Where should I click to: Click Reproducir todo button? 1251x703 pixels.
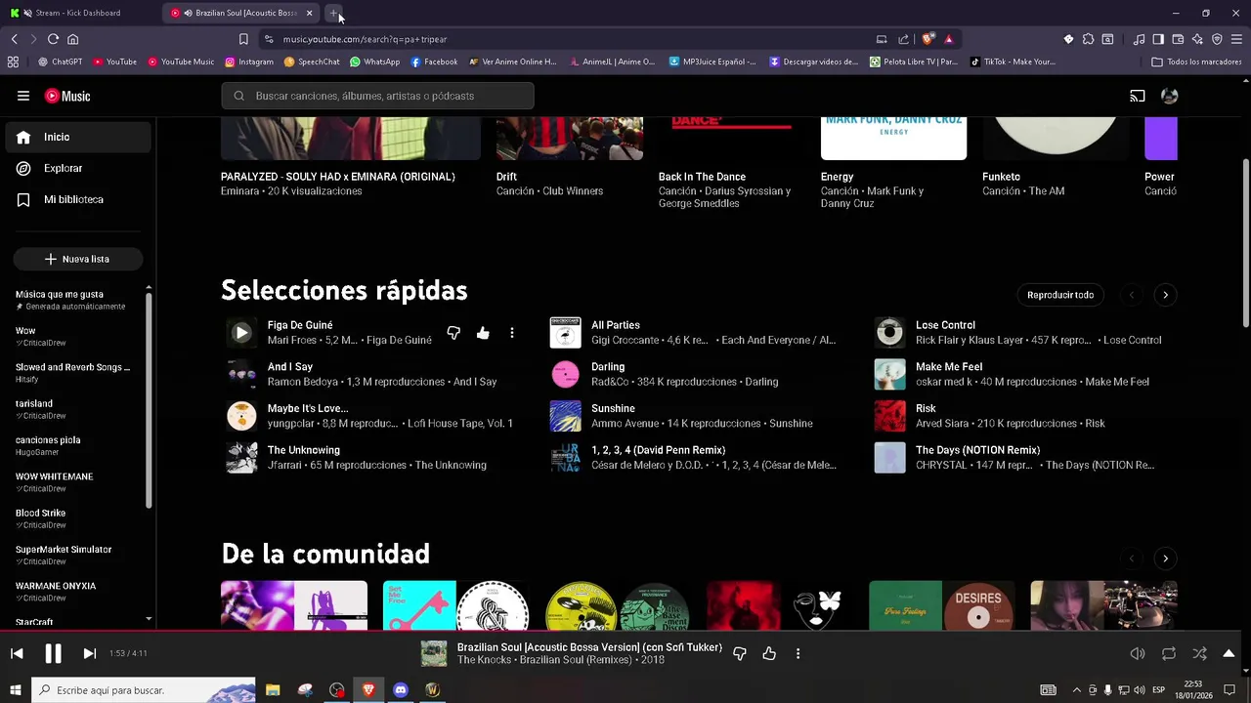pyautogui.click(x=1060, y=295)
